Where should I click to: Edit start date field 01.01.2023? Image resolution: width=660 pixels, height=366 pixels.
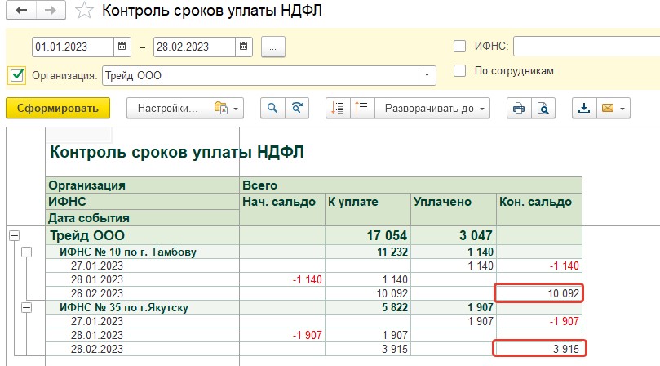(73, 47)
